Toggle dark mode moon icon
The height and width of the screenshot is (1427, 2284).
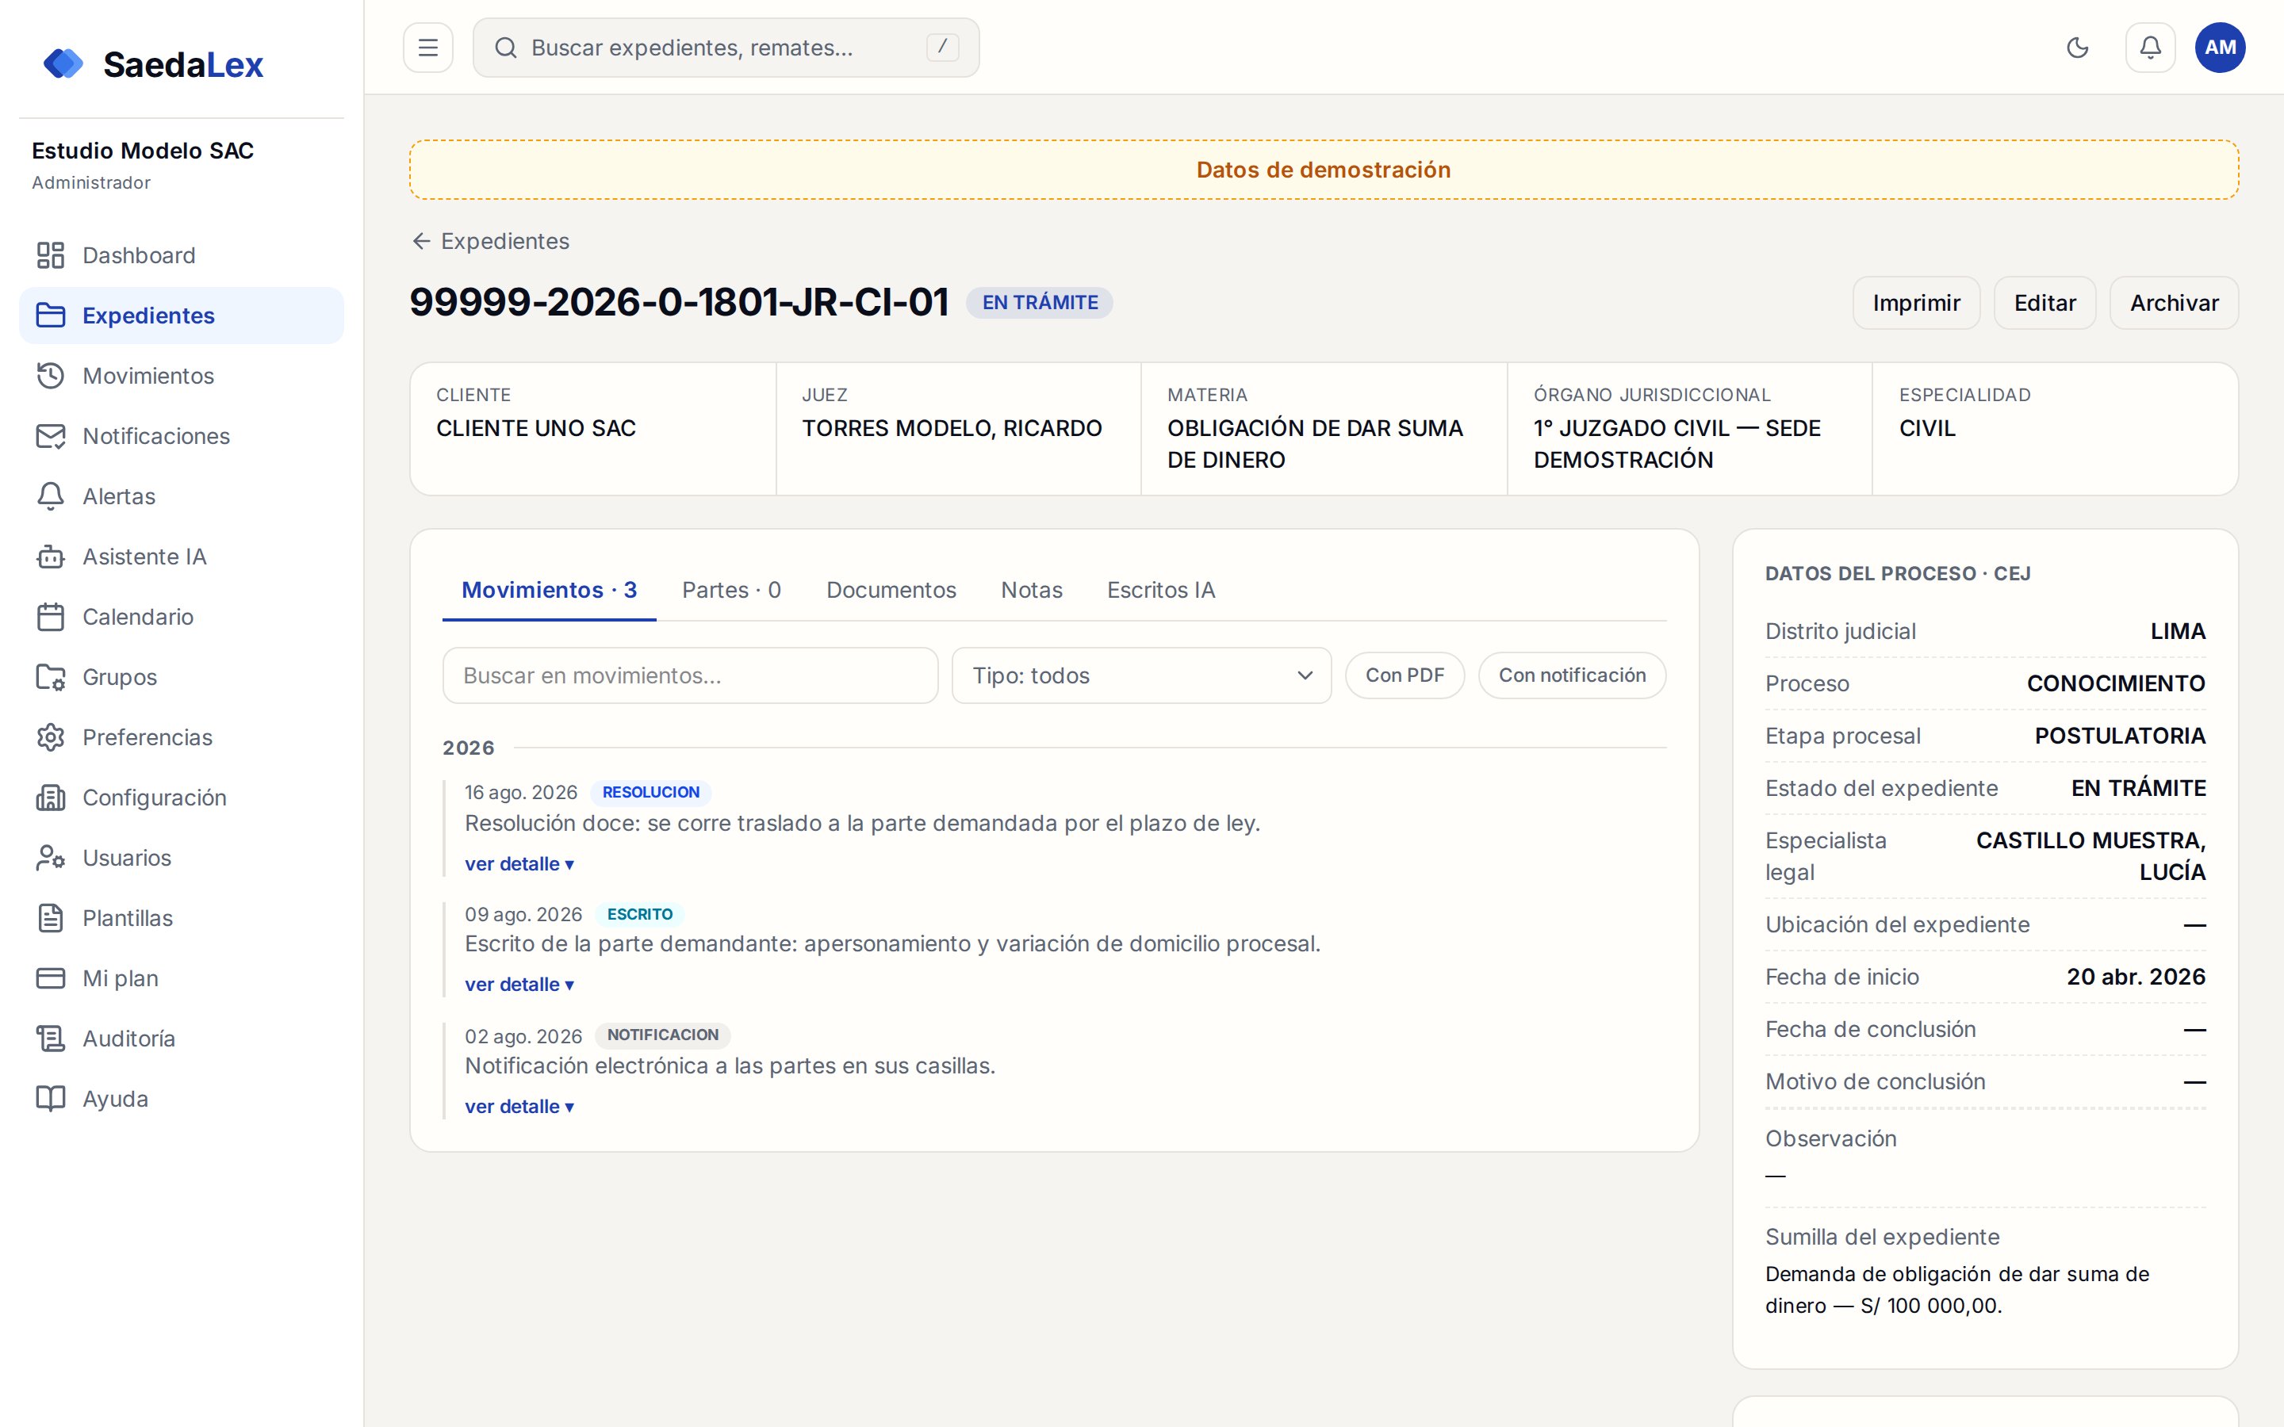tap(2077, 48)
